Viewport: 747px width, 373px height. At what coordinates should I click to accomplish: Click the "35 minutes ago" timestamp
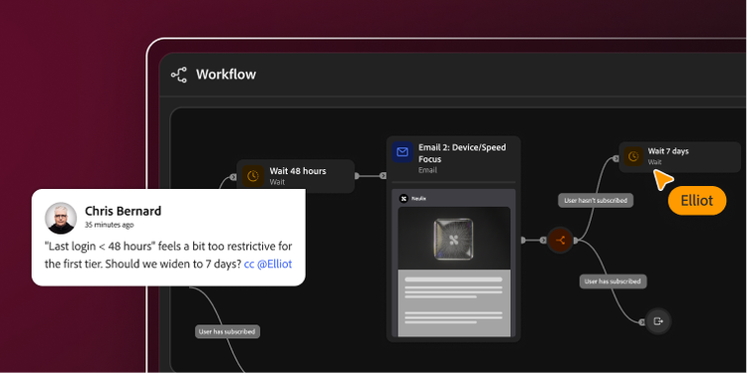point(110,225)
